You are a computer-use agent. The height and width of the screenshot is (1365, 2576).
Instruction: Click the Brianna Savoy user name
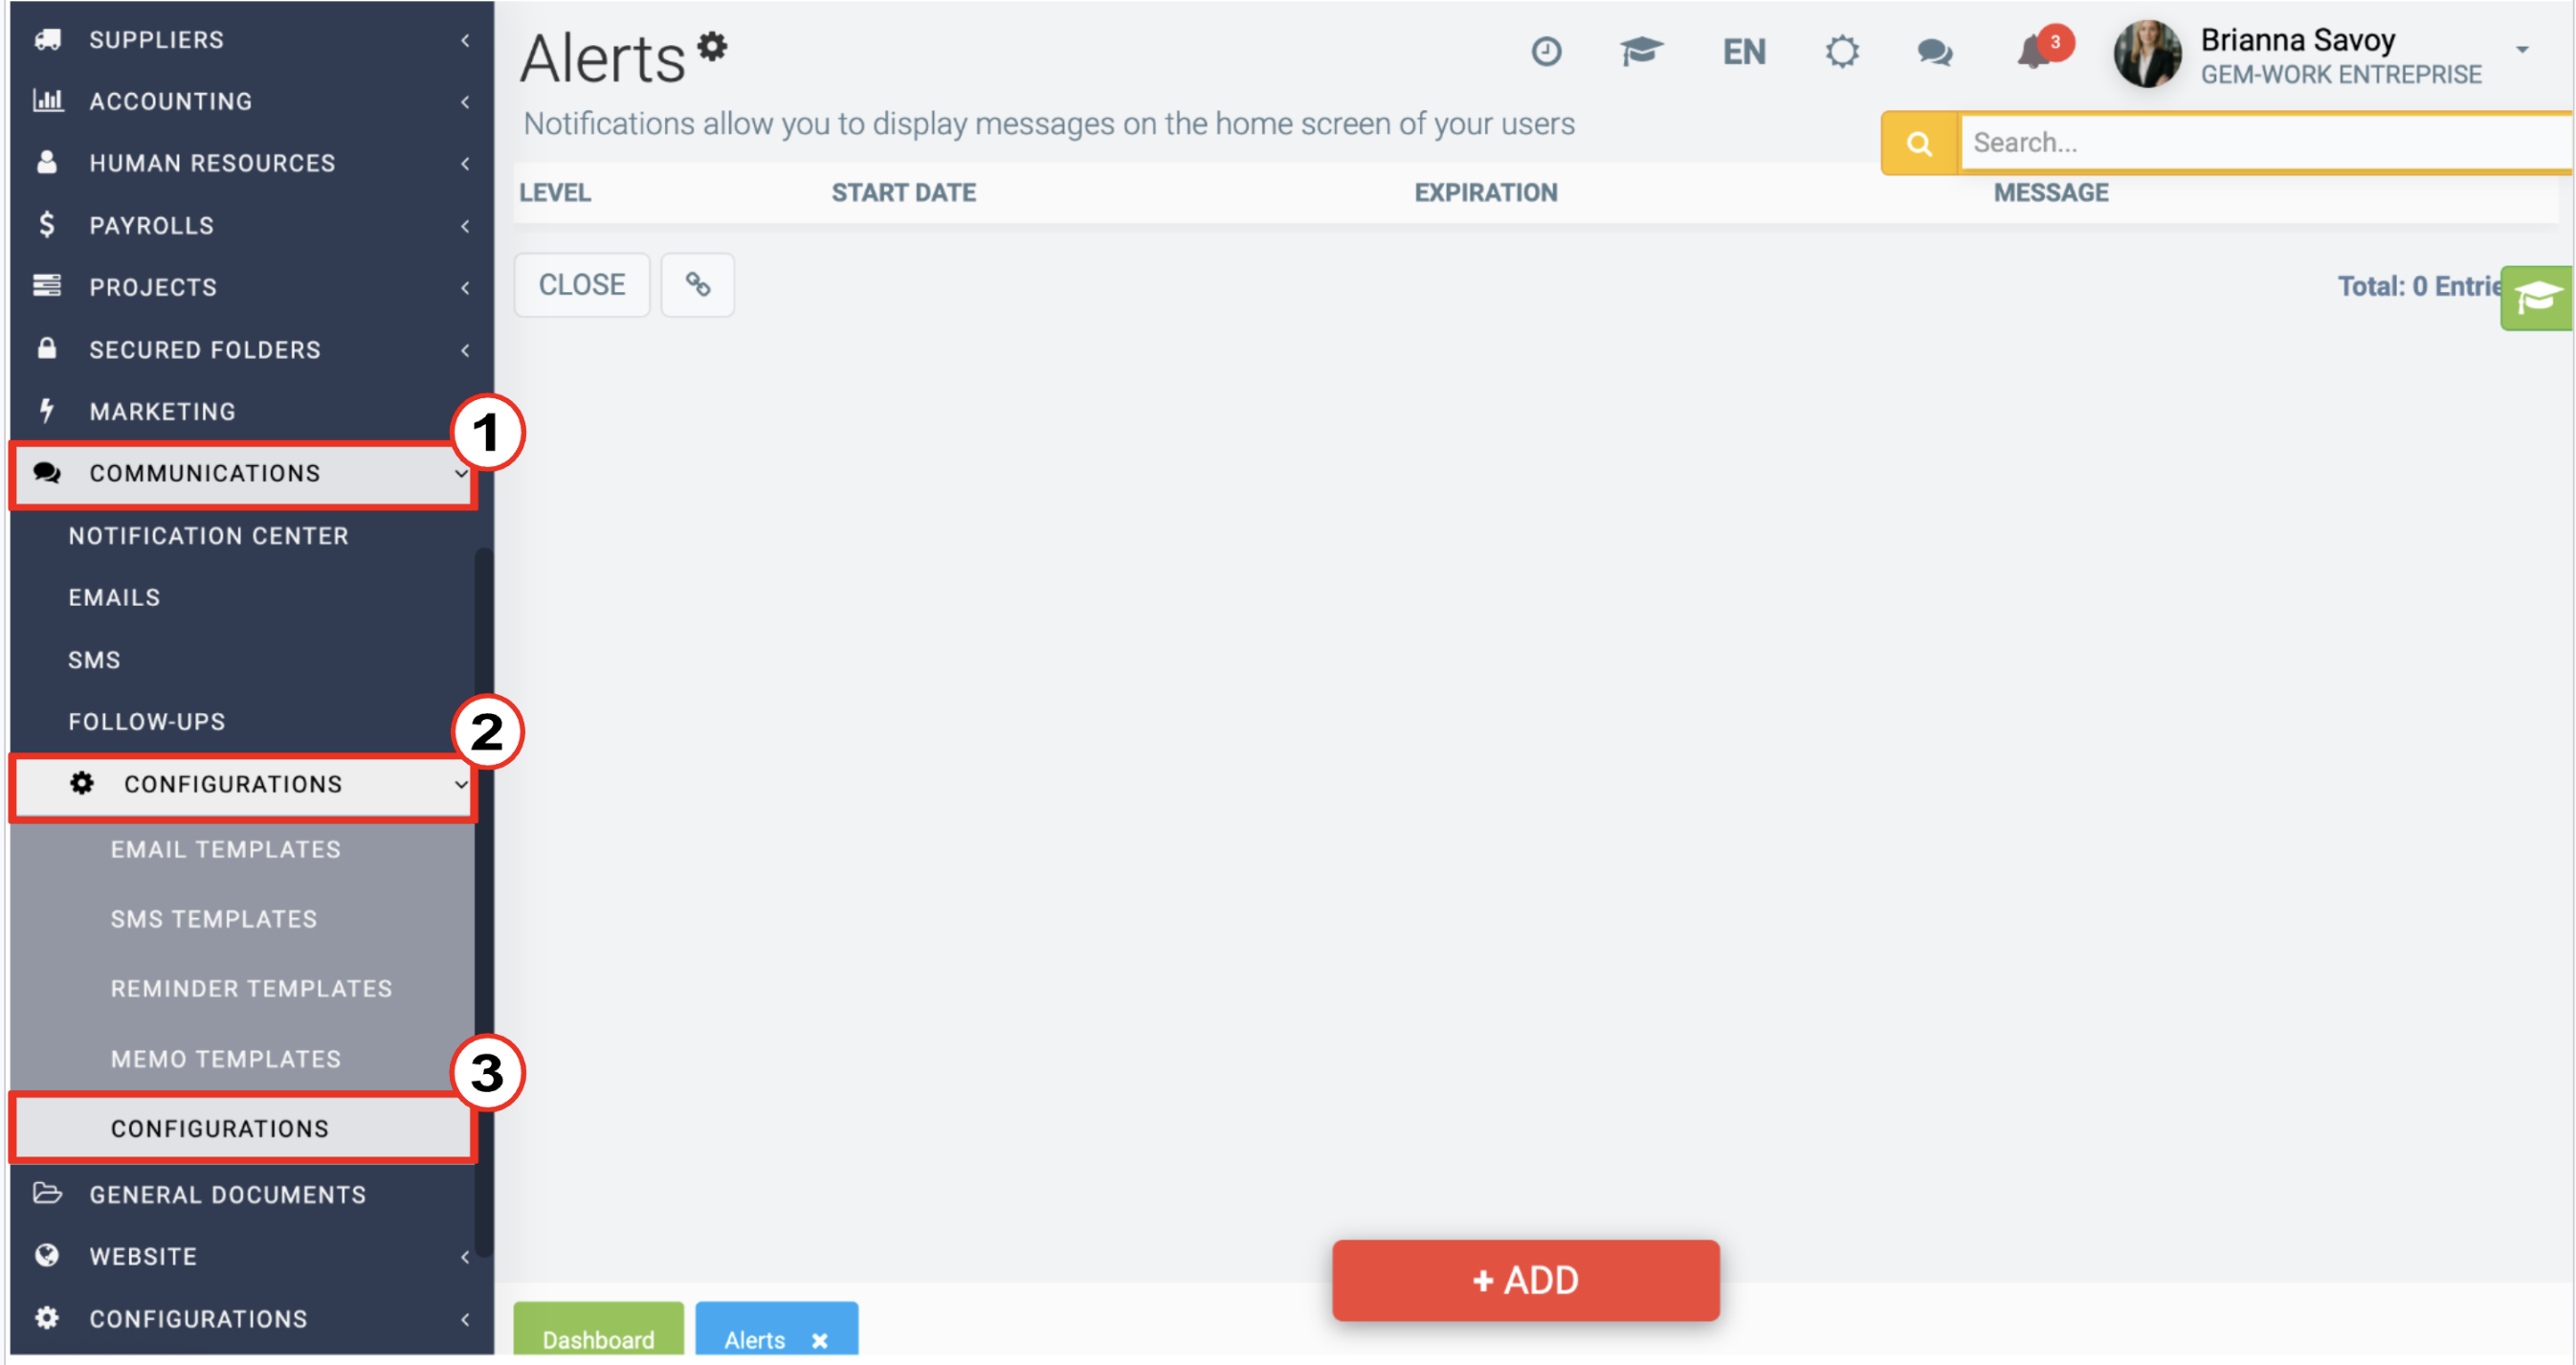(2297, 40)
